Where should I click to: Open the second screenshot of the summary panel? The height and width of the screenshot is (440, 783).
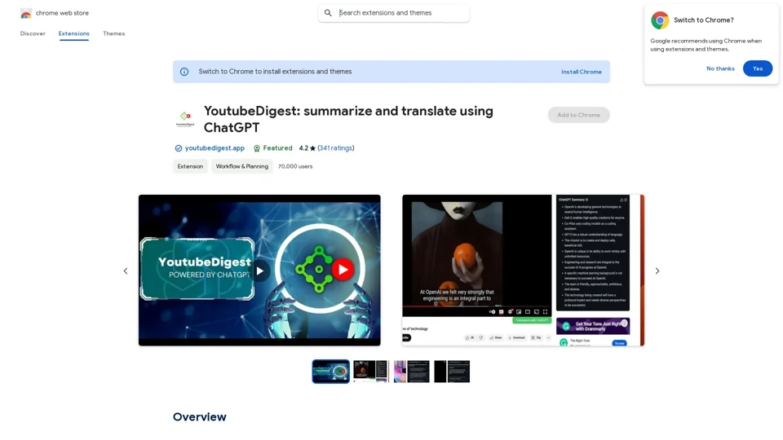(523, 271)
